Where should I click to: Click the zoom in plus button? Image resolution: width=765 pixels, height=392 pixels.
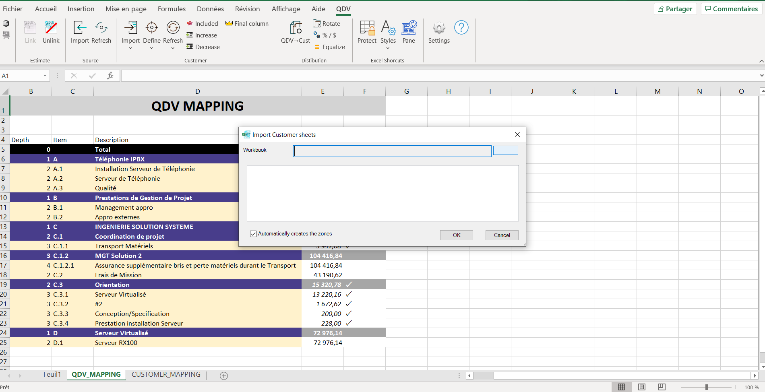[736, 387]
